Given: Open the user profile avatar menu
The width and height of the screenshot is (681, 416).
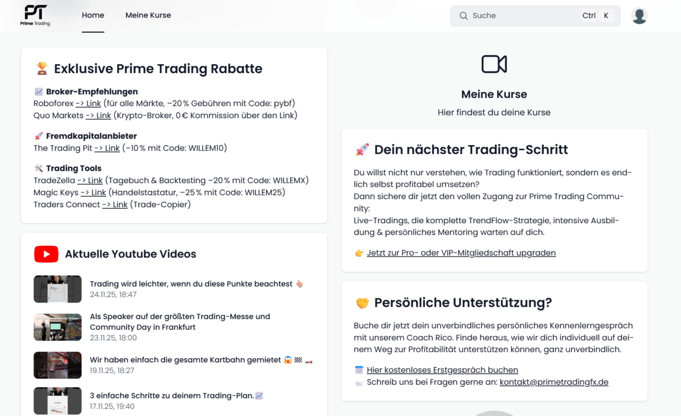Looking at the screenshot, I should coord(639,15).
